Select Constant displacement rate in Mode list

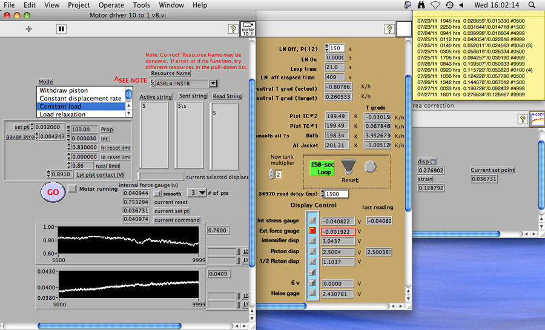(x=81, y=98)
